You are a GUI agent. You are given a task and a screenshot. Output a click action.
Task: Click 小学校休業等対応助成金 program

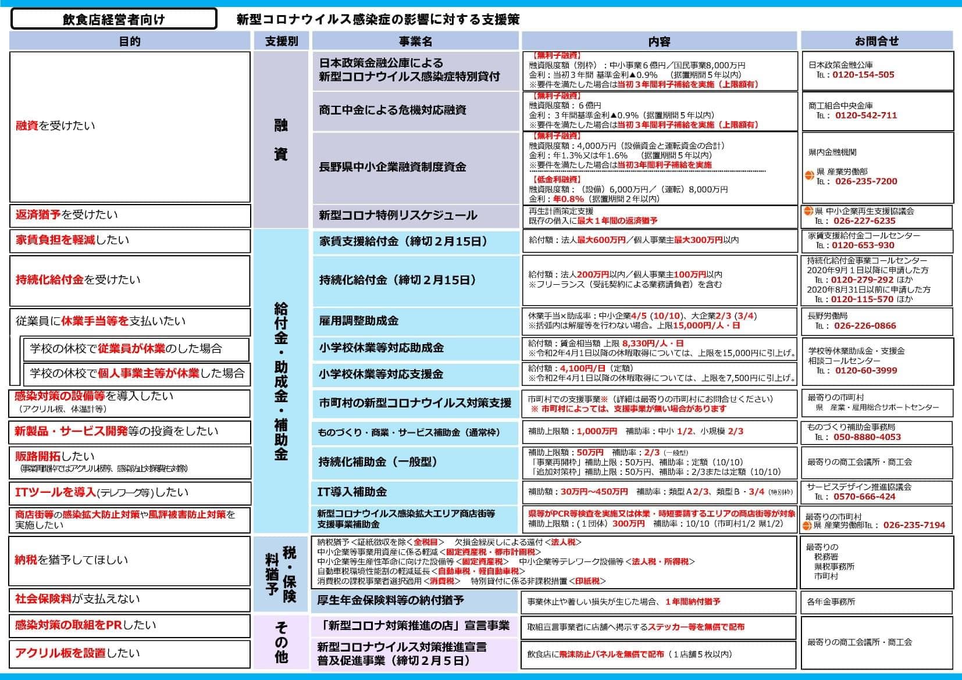coord(415,349)
